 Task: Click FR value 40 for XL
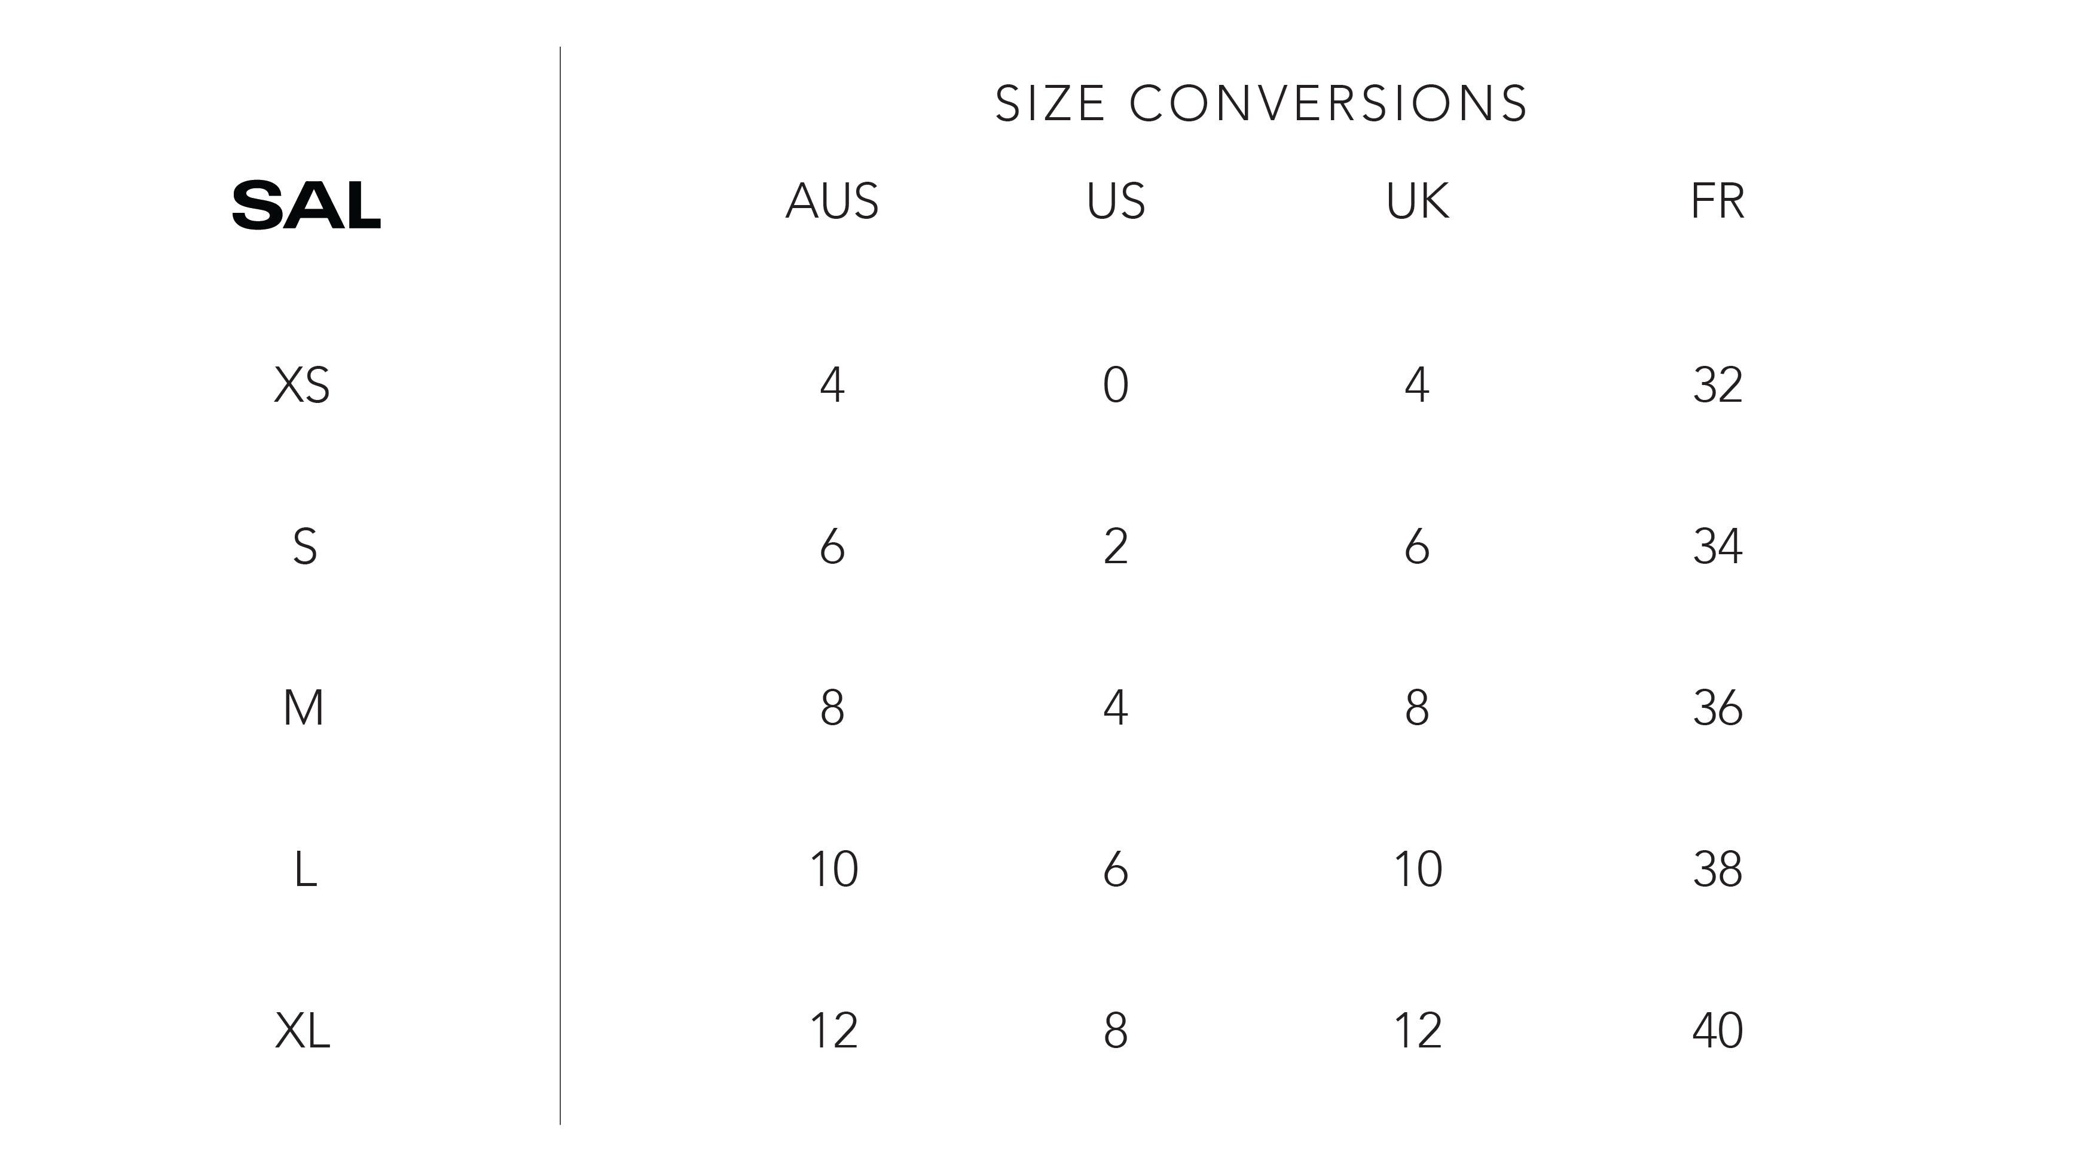(x=1718, y=1031)
